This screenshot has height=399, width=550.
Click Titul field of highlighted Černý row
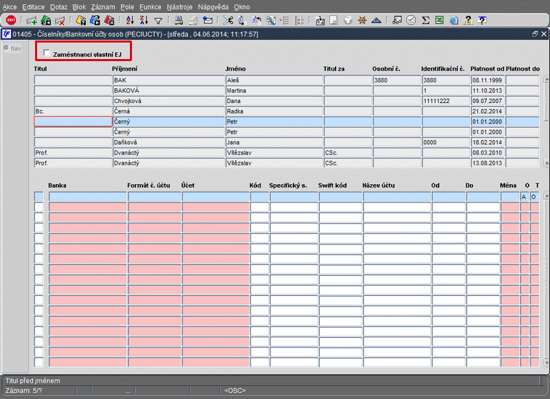(73, 122)
